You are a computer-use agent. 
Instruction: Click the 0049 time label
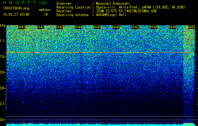[x=173, y=27]
